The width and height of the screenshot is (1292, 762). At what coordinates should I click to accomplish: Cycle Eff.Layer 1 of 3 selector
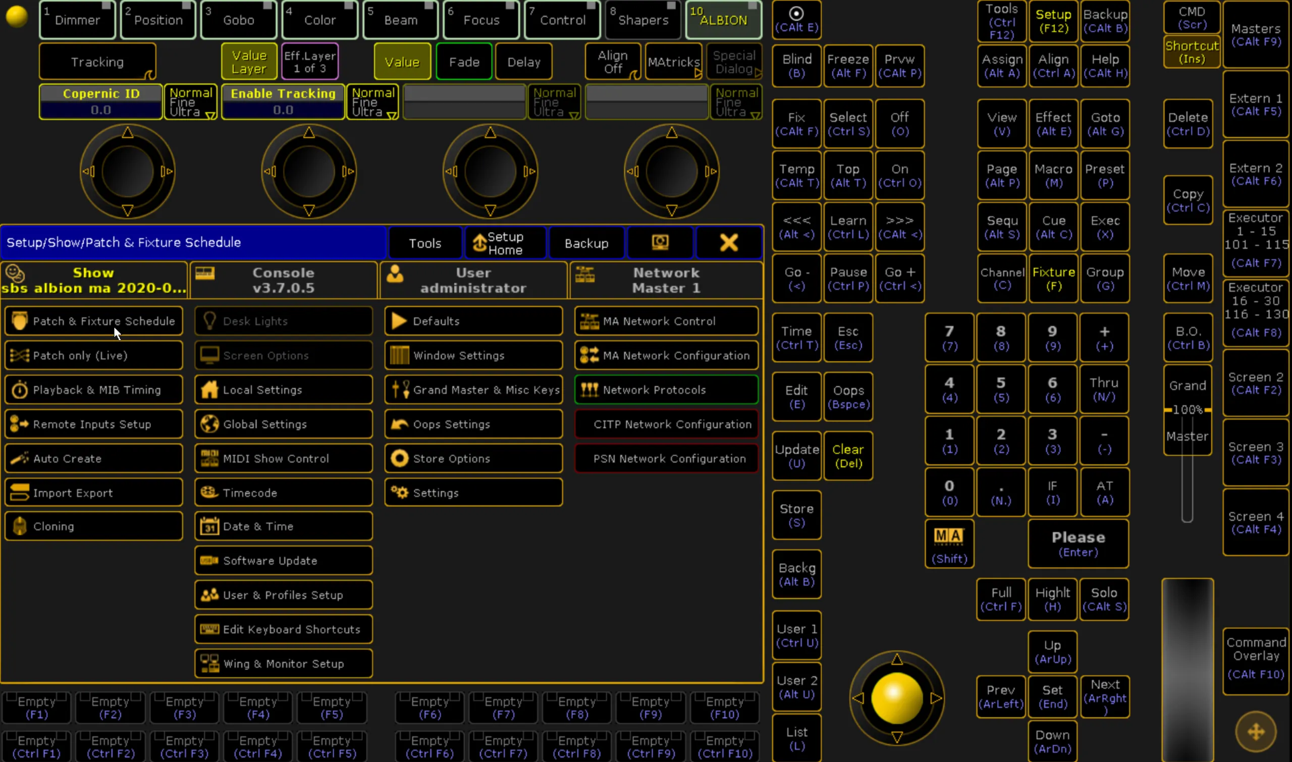tap(310, 62)
